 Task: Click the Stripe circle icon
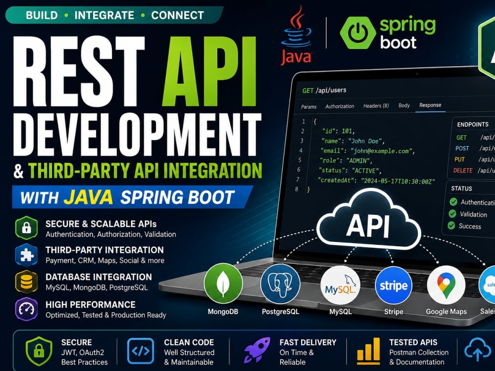click(x=394, y=285)
